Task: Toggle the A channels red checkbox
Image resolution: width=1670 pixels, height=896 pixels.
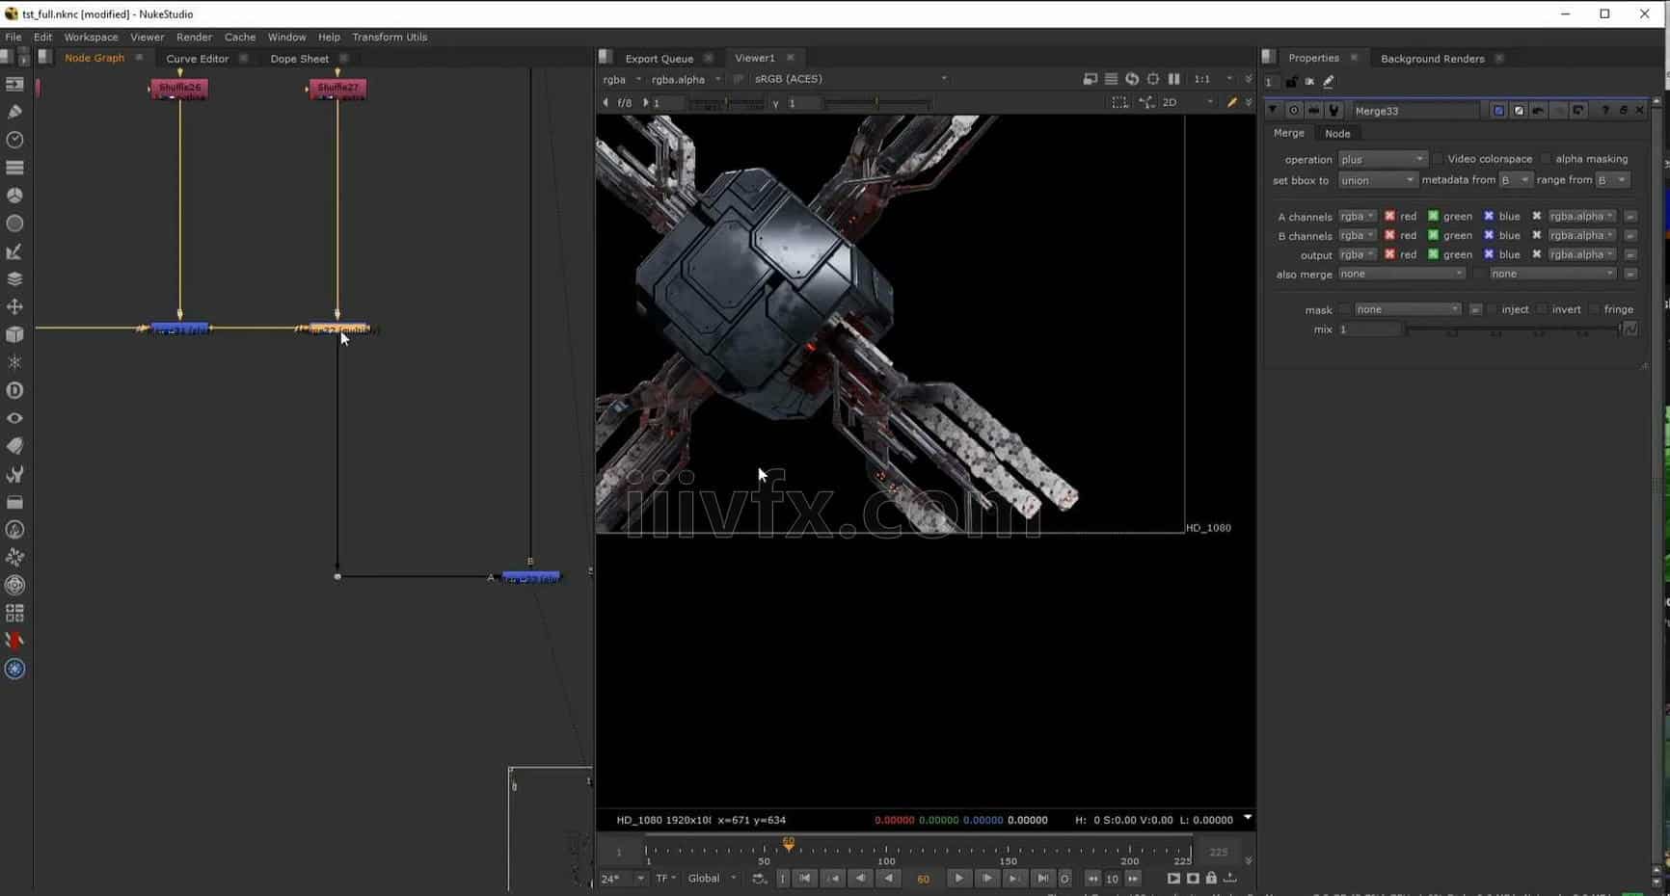Action: (x=1389, y=216)
